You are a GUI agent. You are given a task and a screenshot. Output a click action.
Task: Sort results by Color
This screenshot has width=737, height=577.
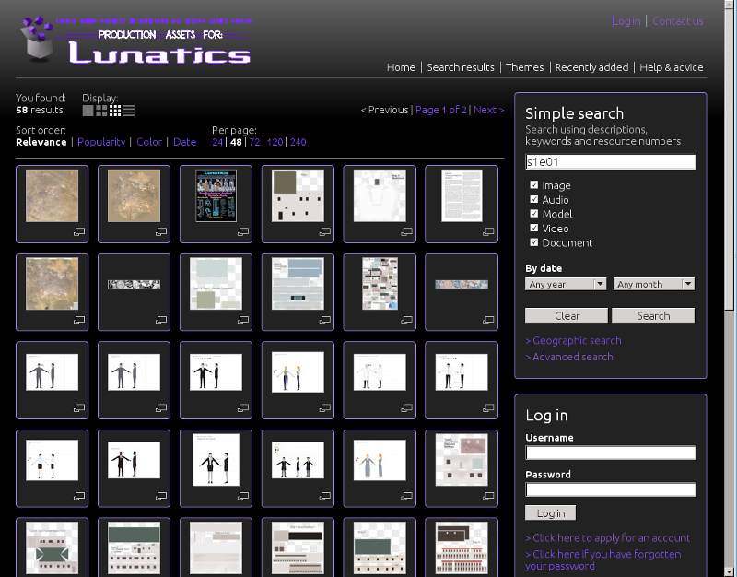point(149,142)
